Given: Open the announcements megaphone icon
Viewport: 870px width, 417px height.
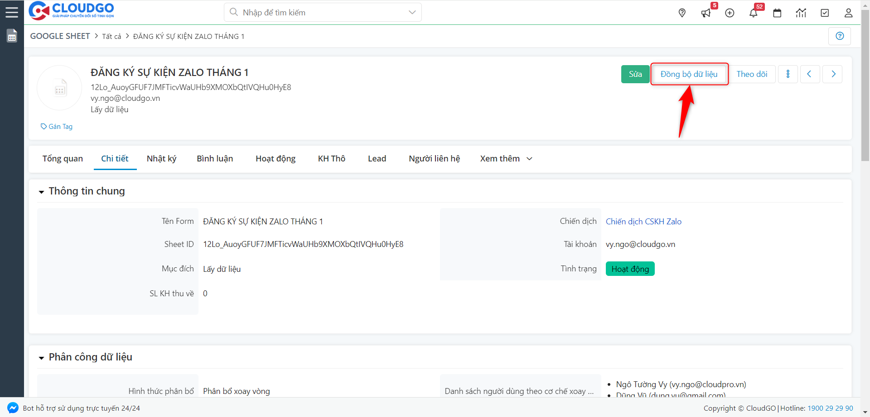Looking at the screenshot, I should click(x=706, y=13).
